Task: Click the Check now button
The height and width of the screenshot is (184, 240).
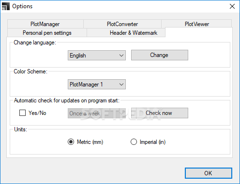Action: point(160,113)
